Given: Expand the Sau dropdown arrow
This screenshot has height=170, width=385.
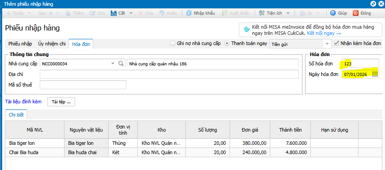Looking at the screenshot, I should click(57, 13).
